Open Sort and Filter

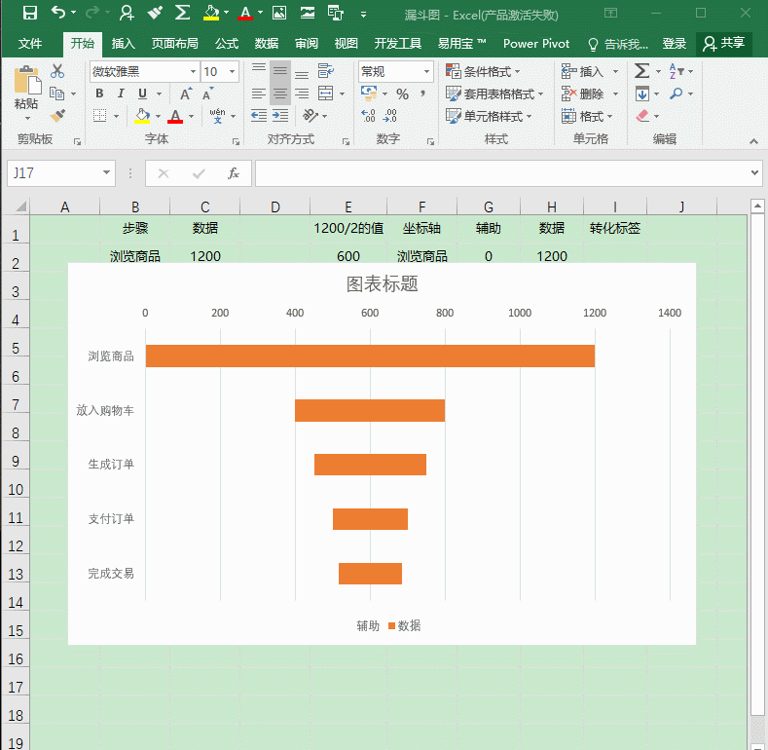(677, 71)
